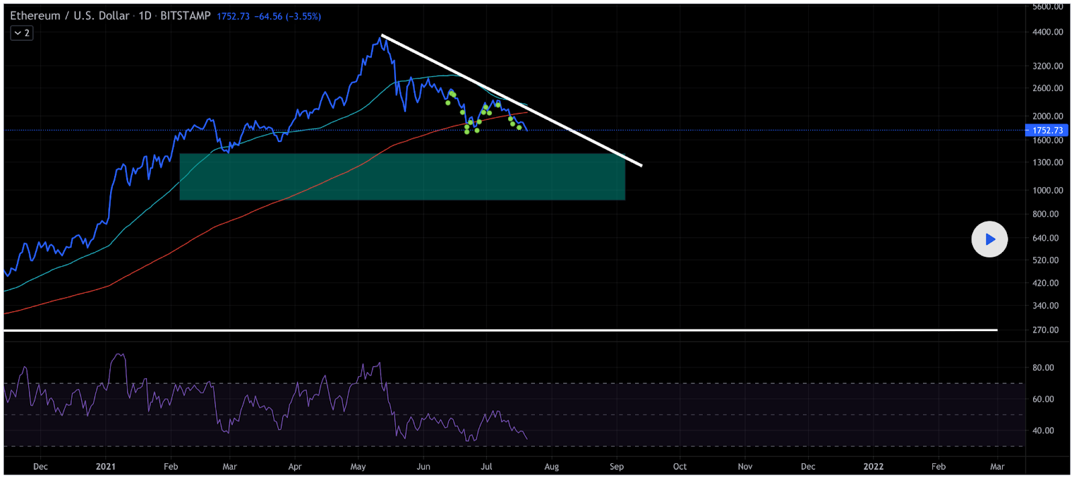1074x480 pixels.
Task: Click the 2022 label on time axis
Action: point(873,467)
